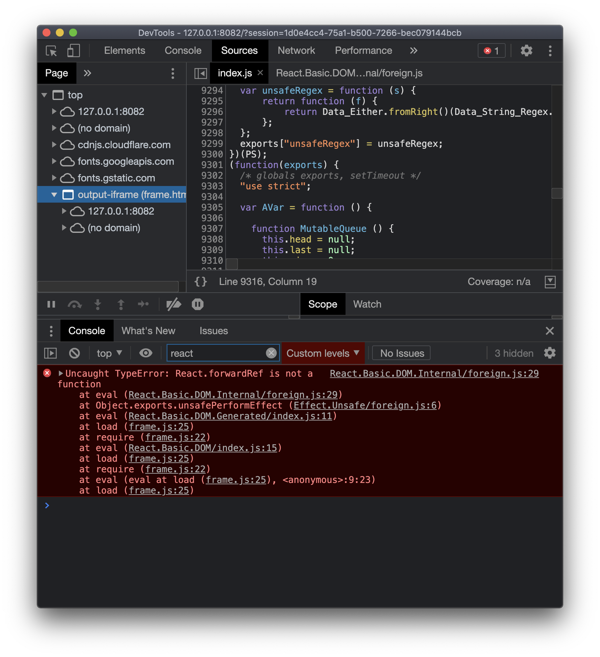This screenshot has width=600, height=657.
Task: Show more navigator tabs chevron
Action: 87,73
